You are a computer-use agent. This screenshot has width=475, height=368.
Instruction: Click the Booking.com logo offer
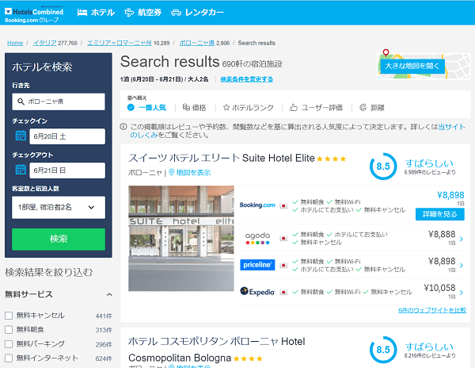point(257,205)
